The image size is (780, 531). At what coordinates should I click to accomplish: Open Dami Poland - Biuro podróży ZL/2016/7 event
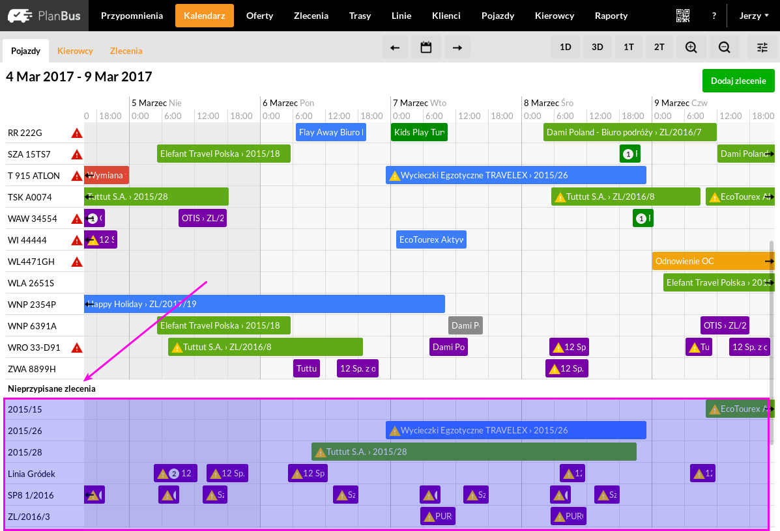(x=629, y=132)
